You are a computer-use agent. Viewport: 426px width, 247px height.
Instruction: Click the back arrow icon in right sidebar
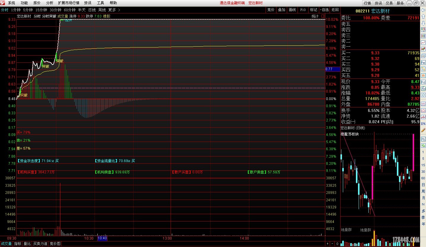coord(423,10)
